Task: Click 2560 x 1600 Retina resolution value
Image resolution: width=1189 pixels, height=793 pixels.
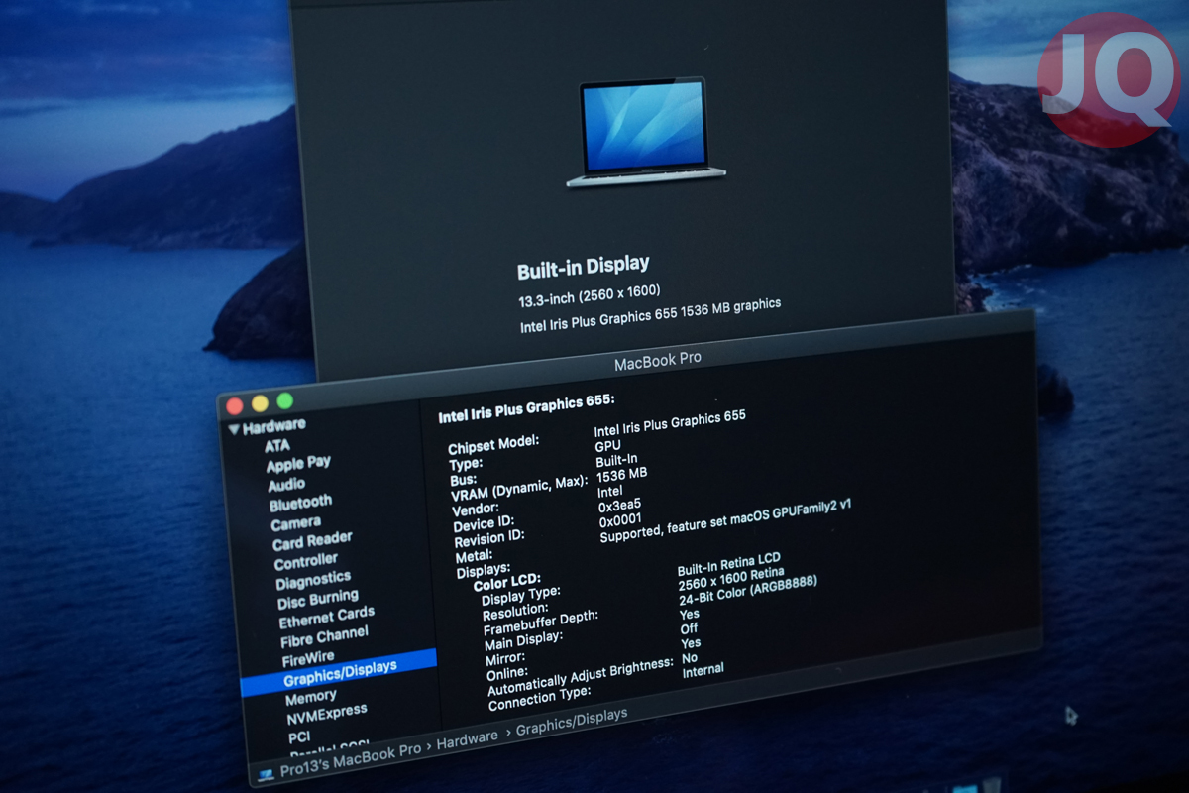Action: (731, 579)
